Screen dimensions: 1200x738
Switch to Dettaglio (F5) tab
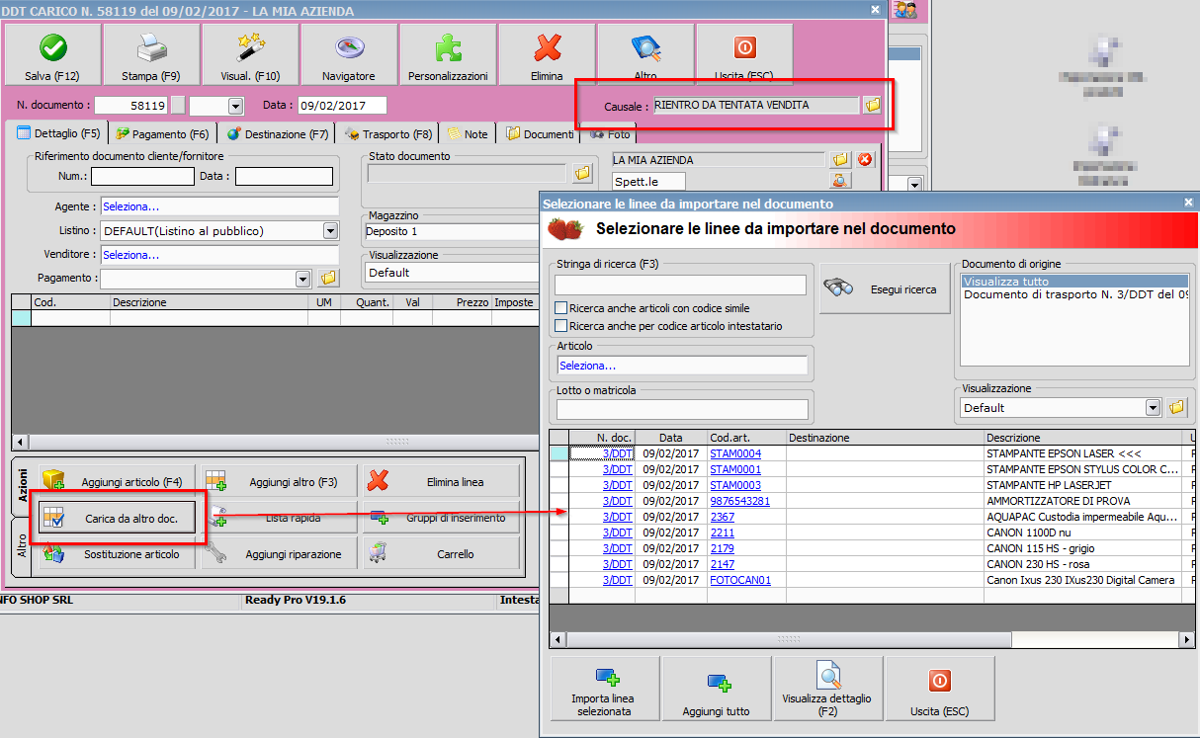[57, 133]
